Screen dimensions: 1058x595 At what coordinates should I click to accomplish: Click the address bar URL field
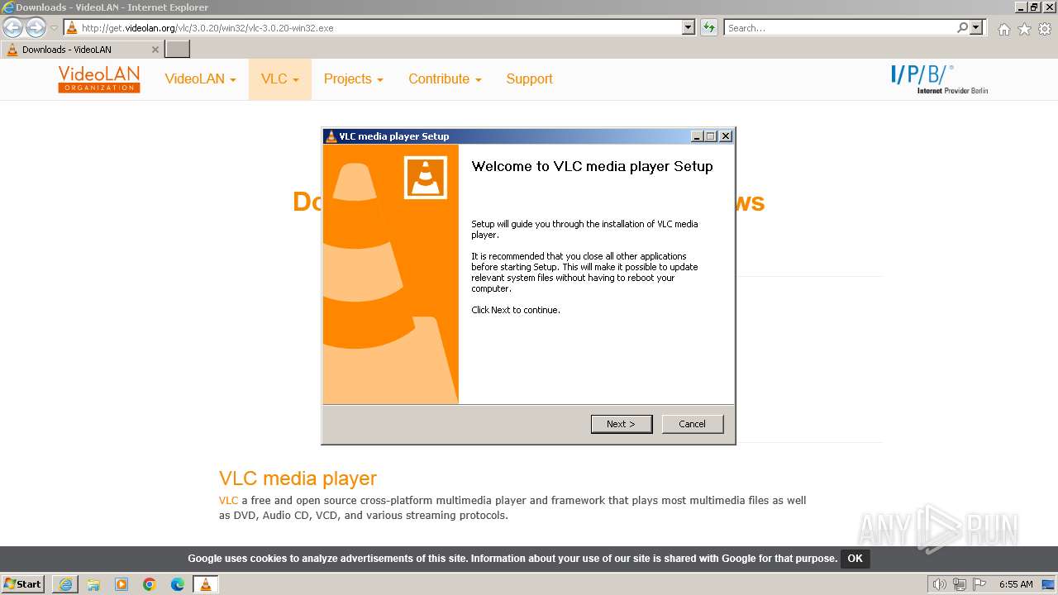tap(373, 27)
